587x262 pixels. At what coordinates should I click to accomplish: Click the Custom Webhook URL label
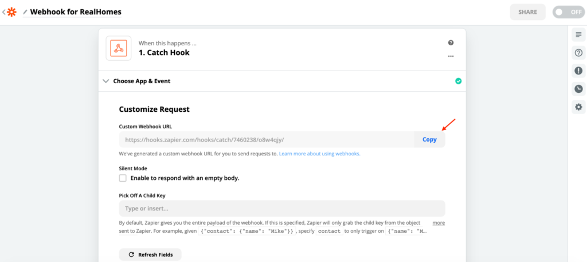[x=145, y=127]
